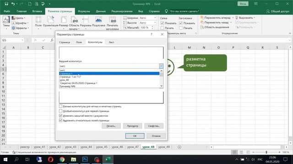This screenshot has height=164, width=293.
Task: Click the Undo arrow icon
Action: click(x=13, y=4)
